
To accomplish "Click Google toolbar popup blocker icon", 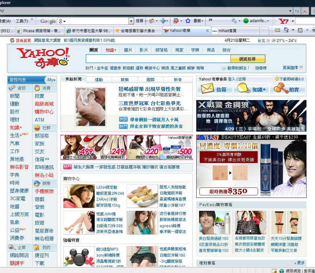I will (176, 21).
